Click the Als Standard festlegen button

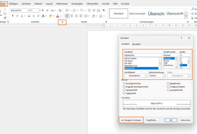click(131, 120)
